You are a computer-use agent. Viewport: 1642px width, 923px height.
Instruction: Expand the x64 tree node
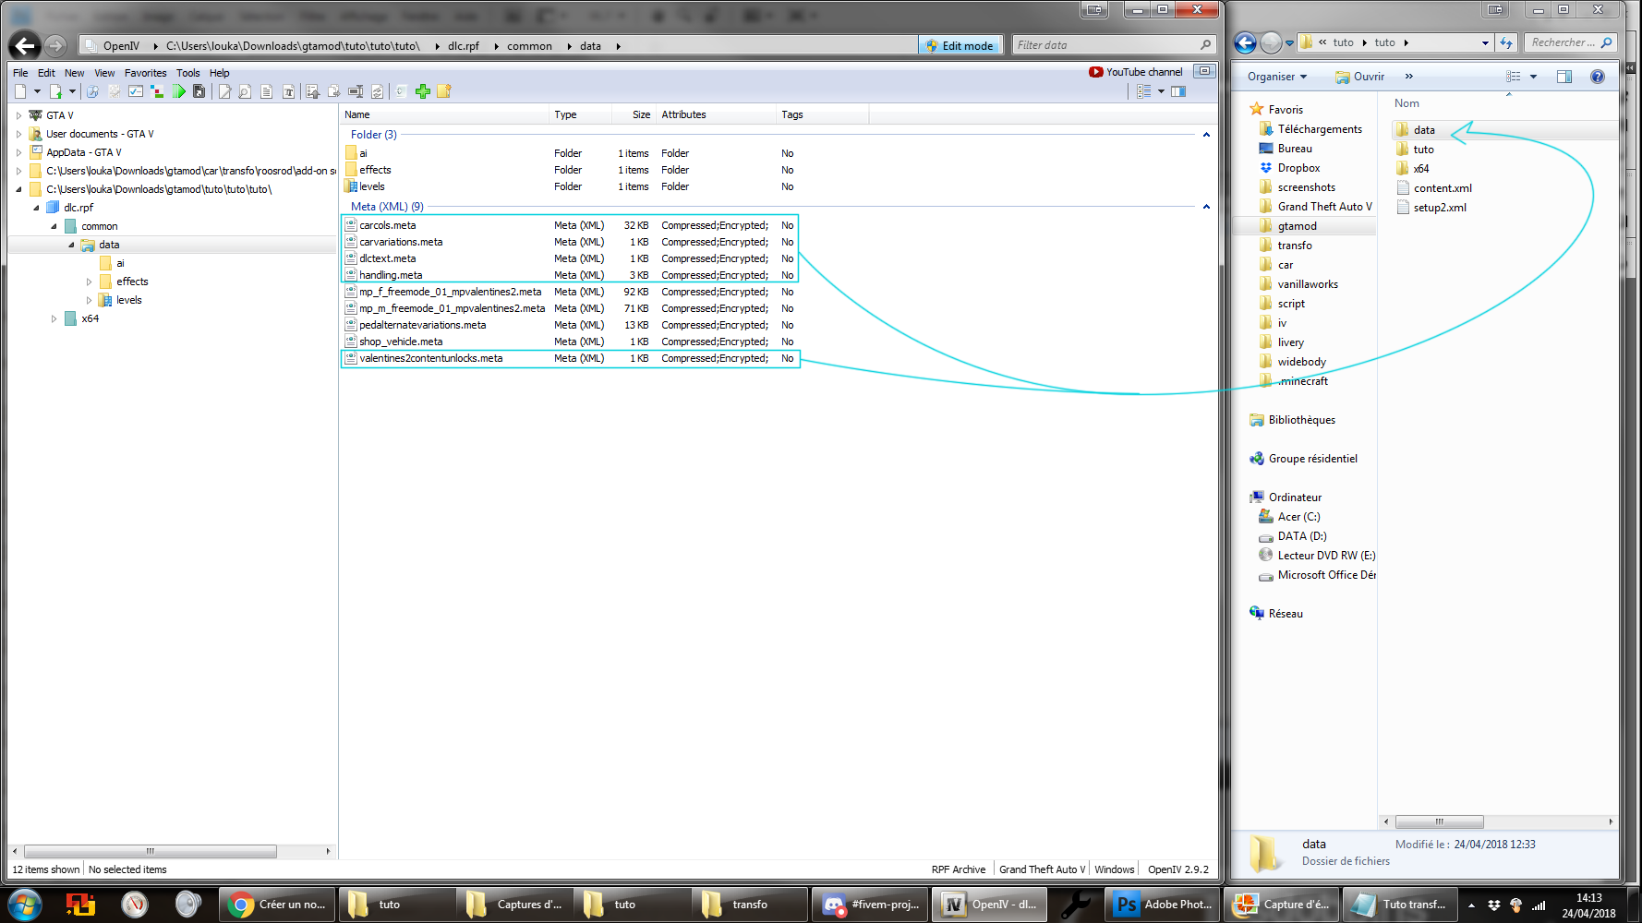(54, 318)
